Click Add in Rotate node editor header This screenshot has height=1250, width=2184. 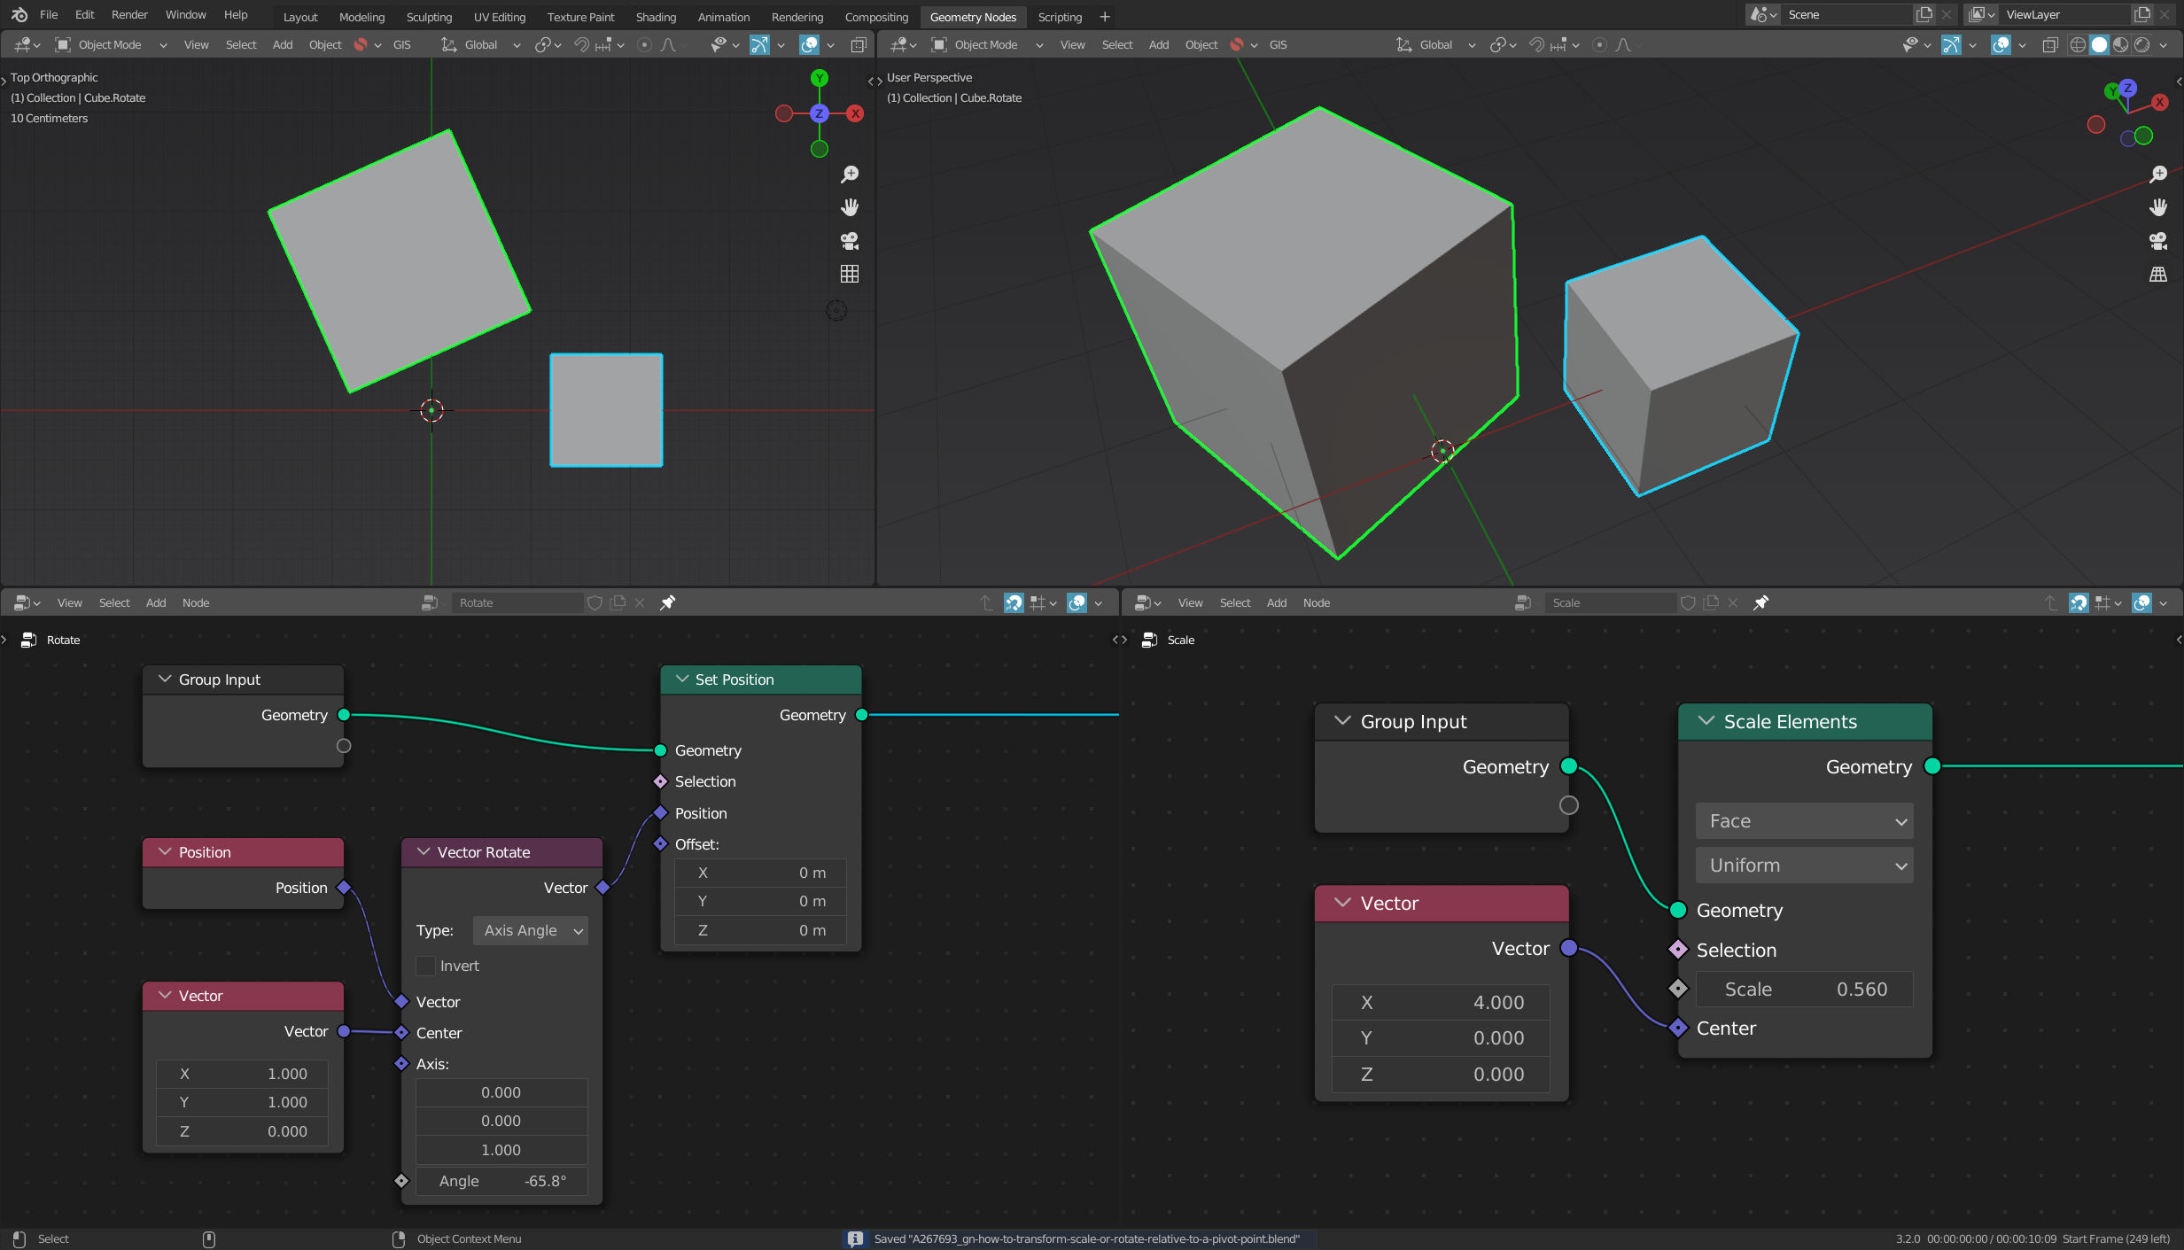coord(156,602)
